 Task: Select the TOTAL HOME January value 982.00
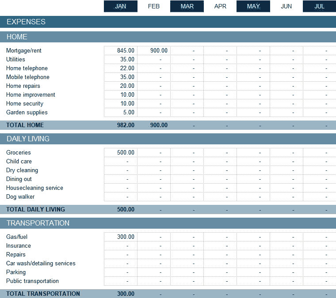126,125
